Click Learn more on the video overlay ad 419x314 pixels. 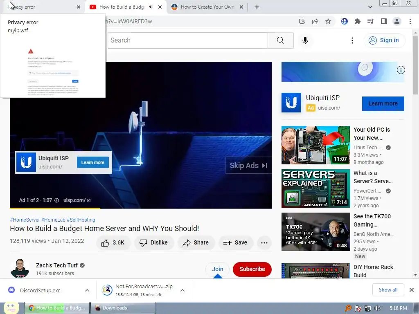(x=93, y=162)
